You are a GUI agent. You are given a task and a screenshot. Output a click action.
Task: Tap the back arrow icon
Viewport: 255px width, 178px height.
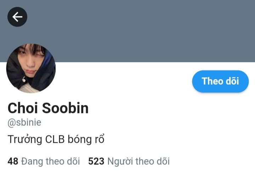point(17,17)
